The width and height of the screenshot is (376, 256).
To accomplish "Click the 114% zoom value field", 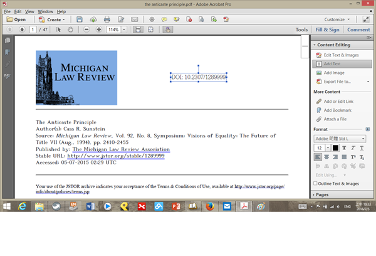I will [114, 29].
